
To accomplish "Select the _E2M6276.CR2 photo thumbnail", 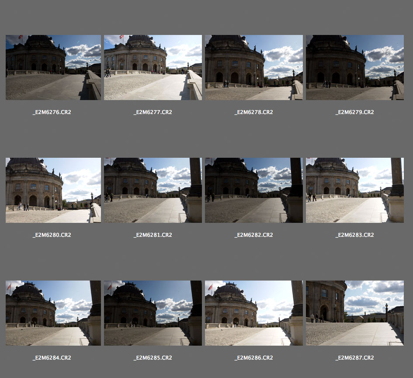I will coord(53,67).
